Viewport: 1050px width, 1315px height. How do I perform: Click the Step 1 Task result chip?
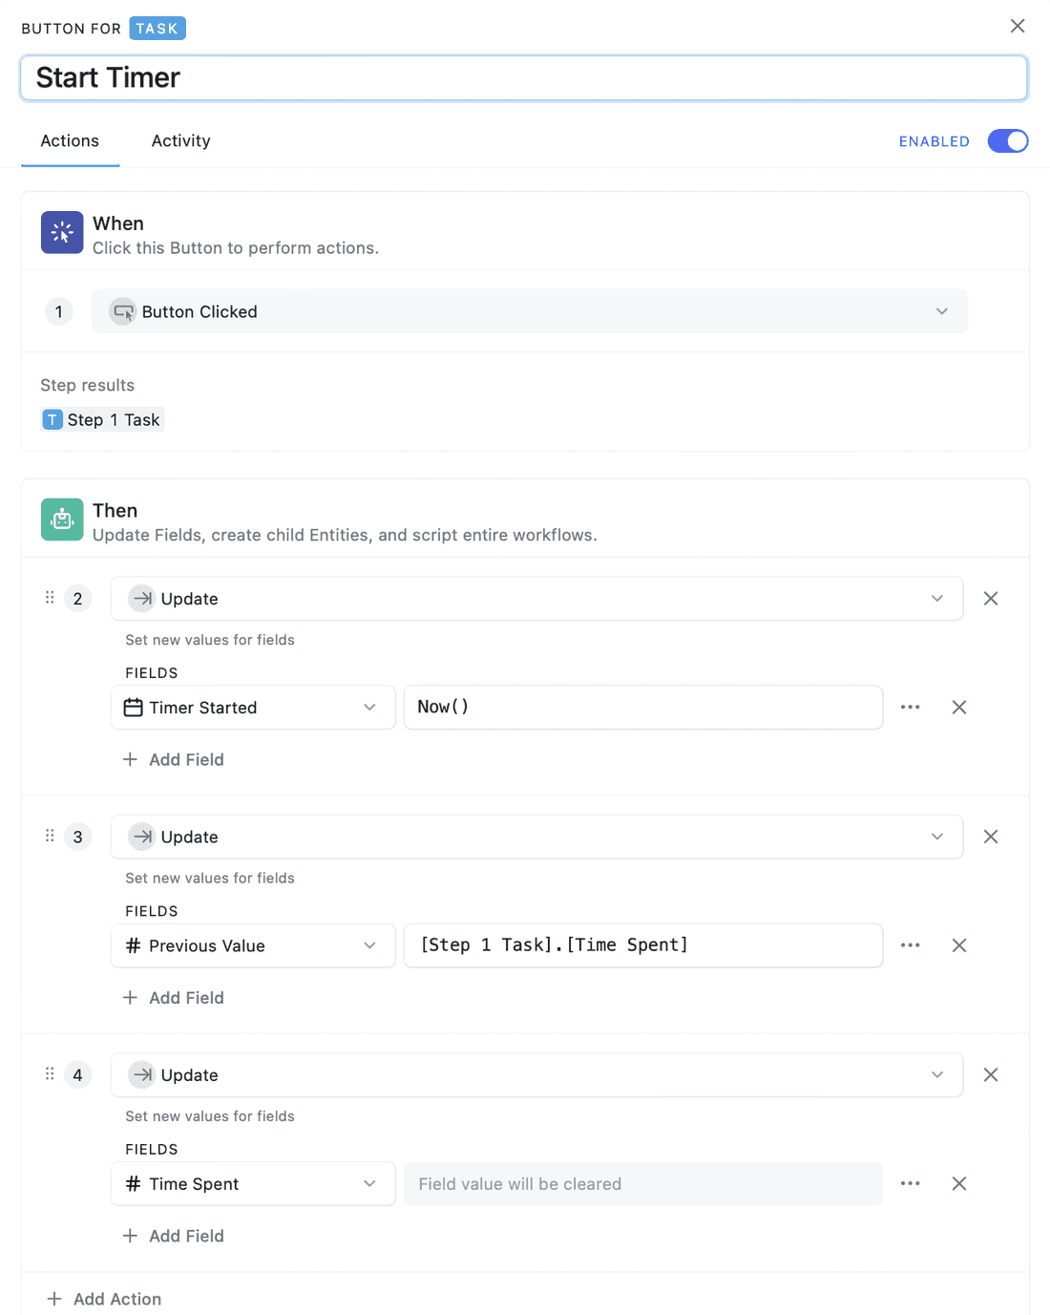point(103,420)
